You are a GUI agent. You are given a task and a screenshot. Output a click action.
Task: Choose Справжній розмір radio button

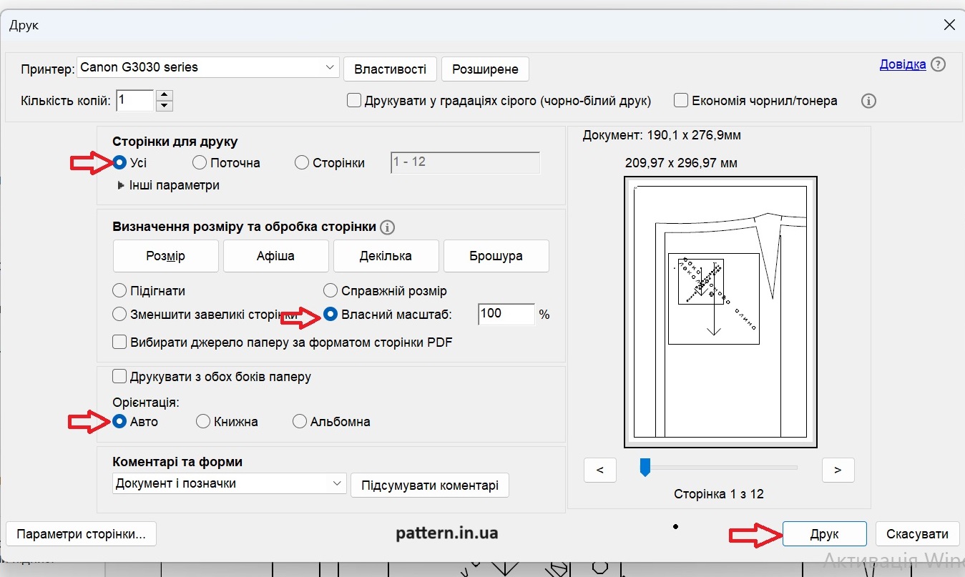330,291
